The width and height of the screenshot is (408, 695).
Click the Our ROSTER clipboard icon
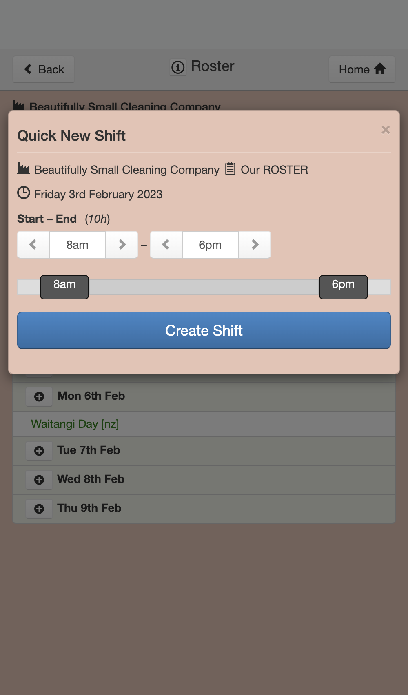230,168
